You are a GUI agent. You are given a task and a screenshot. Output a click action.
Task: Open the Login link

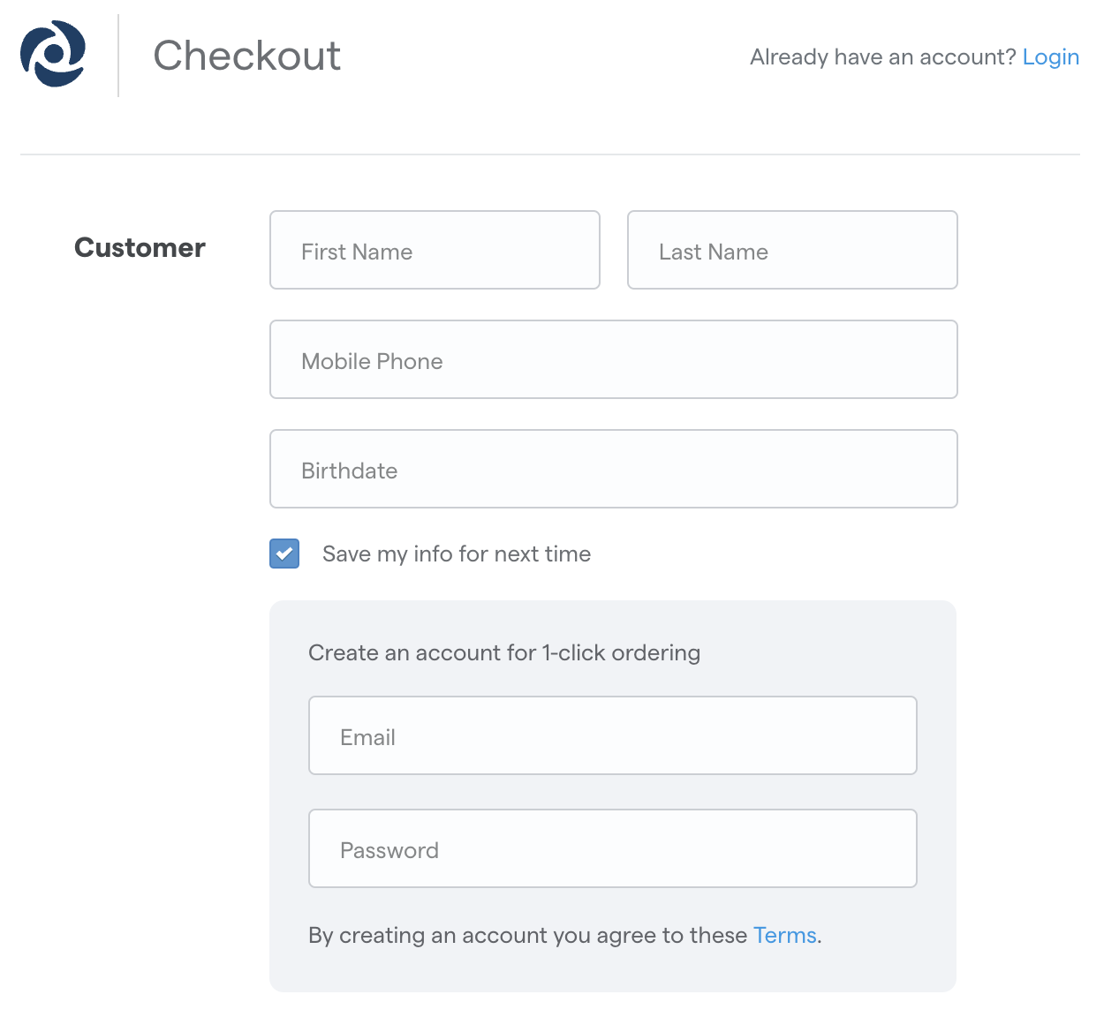(1050, 57)
